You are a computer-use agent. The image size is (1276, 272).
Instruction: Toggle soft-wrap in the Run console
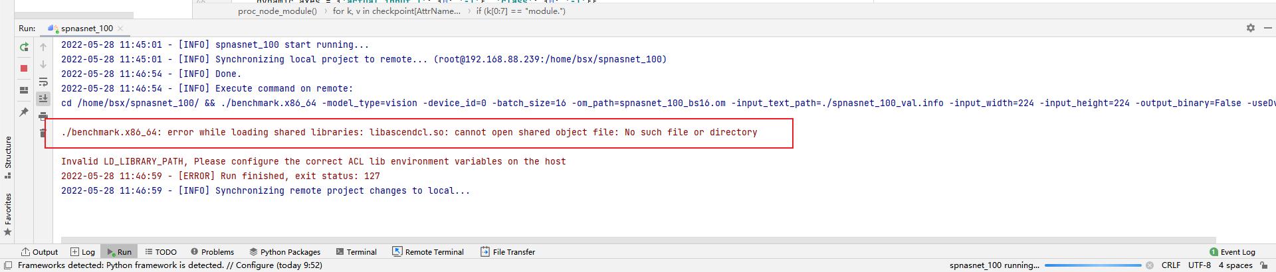[43, 82]
